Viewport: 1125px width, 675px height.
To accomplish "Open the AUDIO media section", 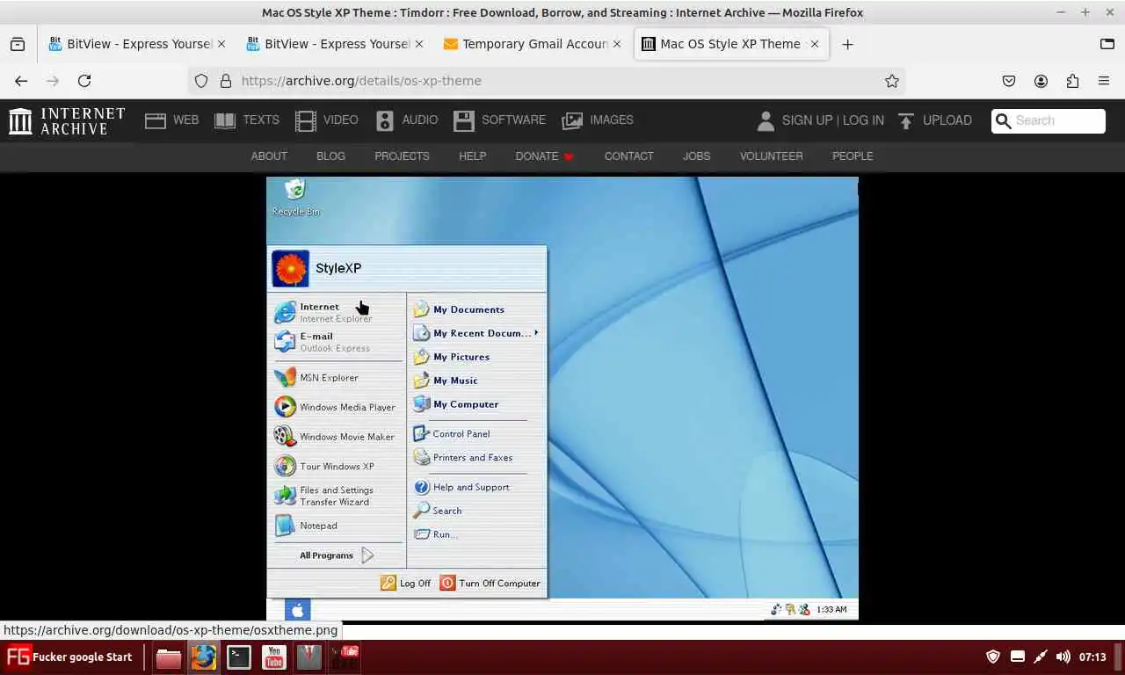I will tap(407, 120).
